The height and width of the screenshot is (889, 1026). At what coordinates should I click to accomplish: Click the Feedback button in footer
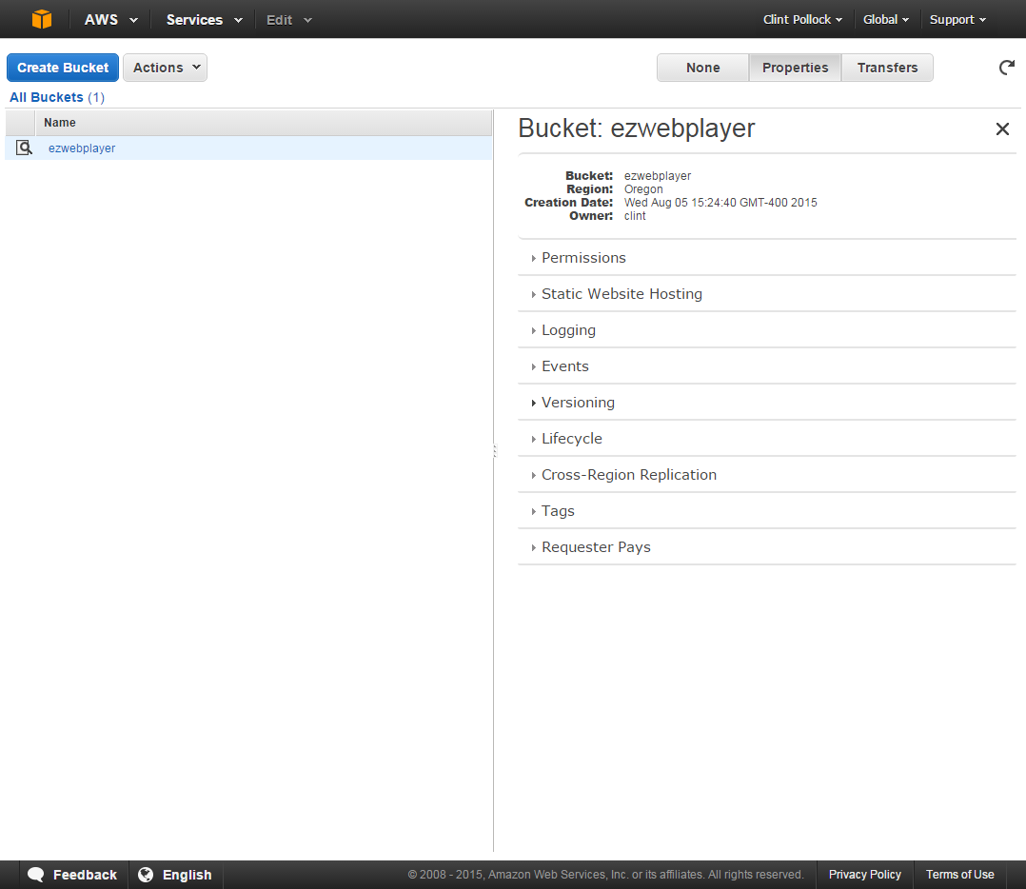[73, 875]
